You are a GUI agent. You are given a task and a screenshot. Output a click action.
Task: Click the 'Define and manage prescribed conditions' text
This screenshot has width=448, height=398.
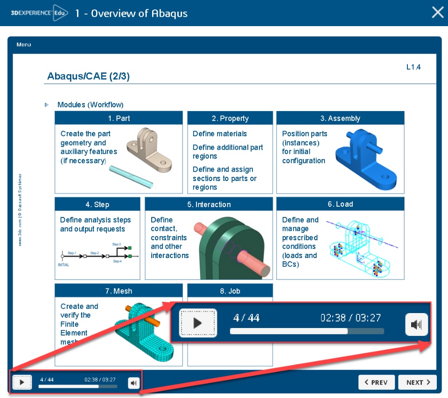click(x=300, y=242)
